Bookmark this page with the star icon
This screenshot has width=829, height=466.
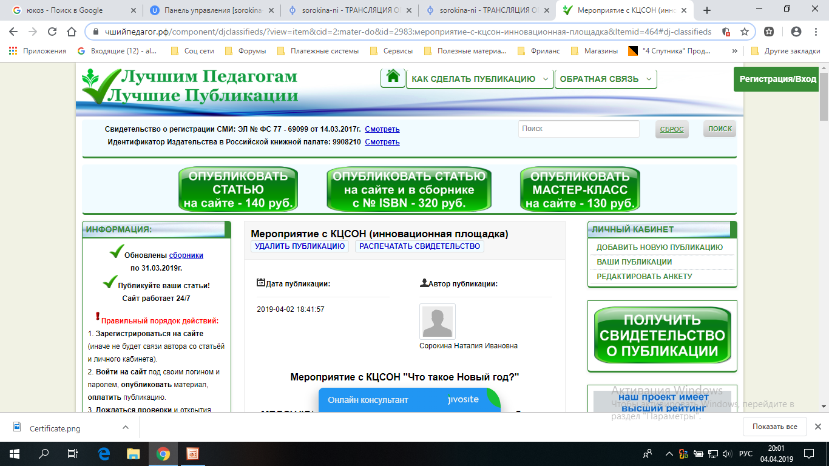(745, 32)
